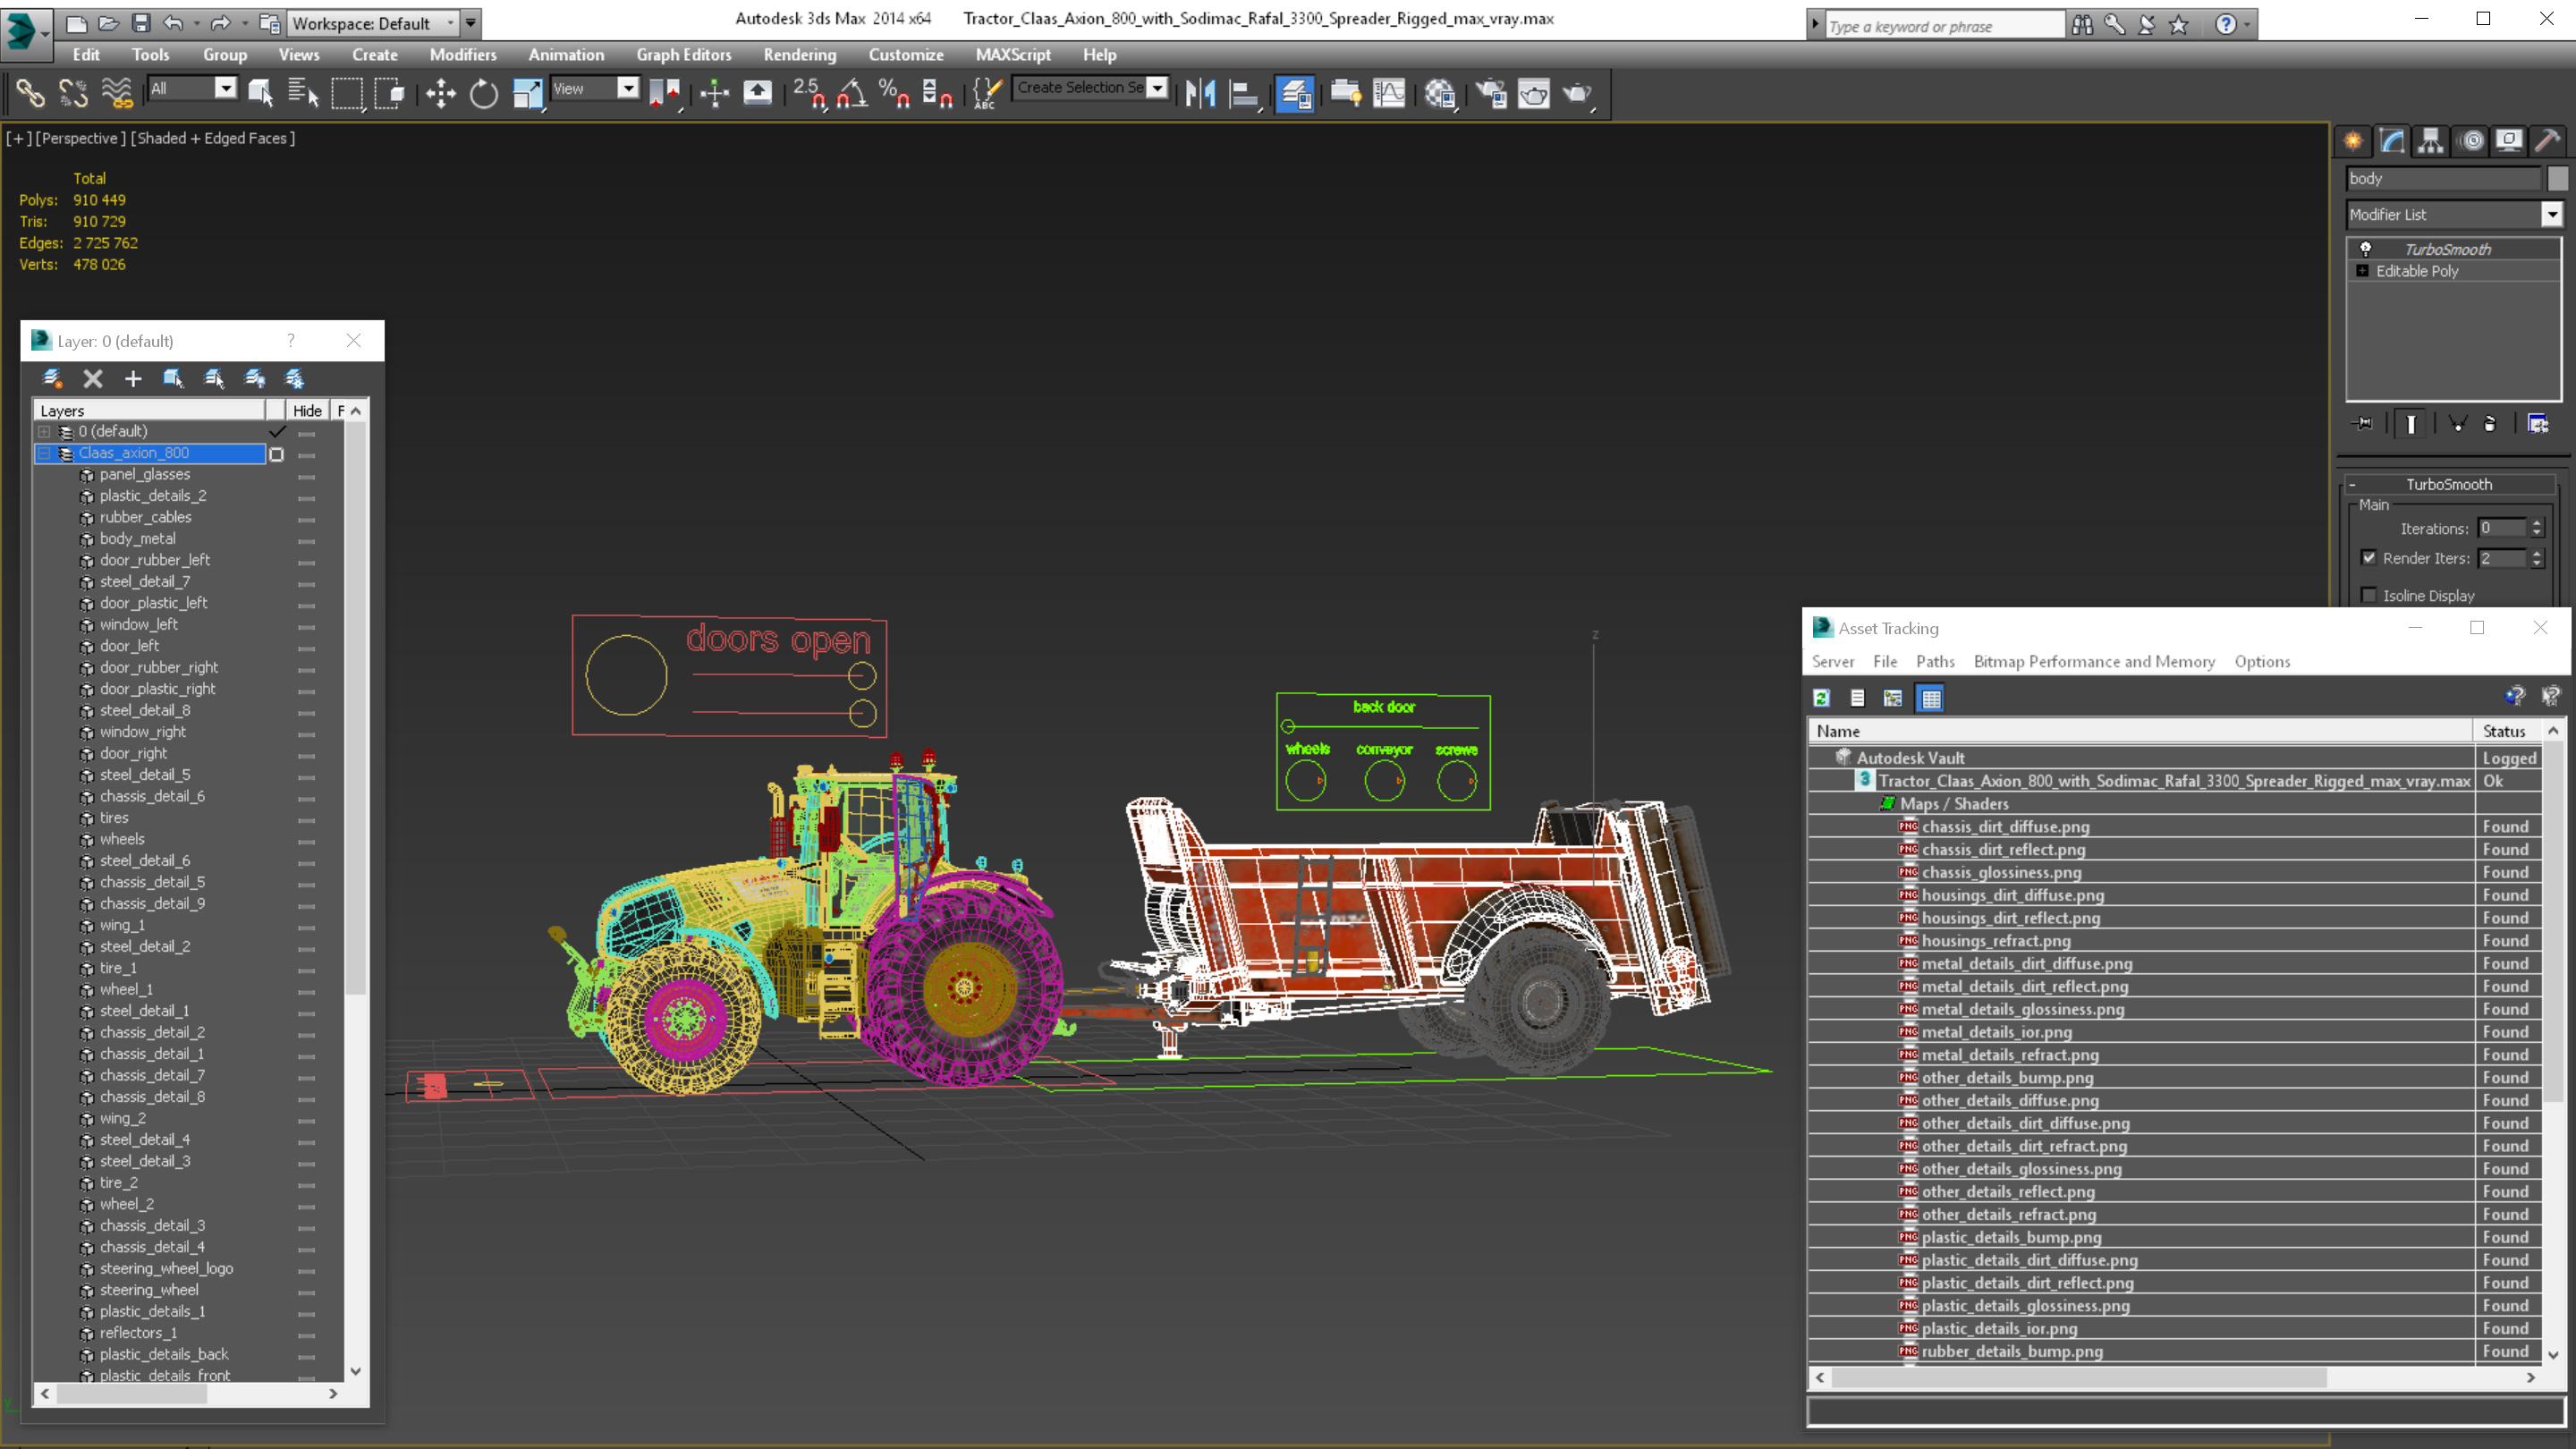The image size is (2576, 1449).
Task: Click the Mirror tool icon
Action: pos(1200,94)
